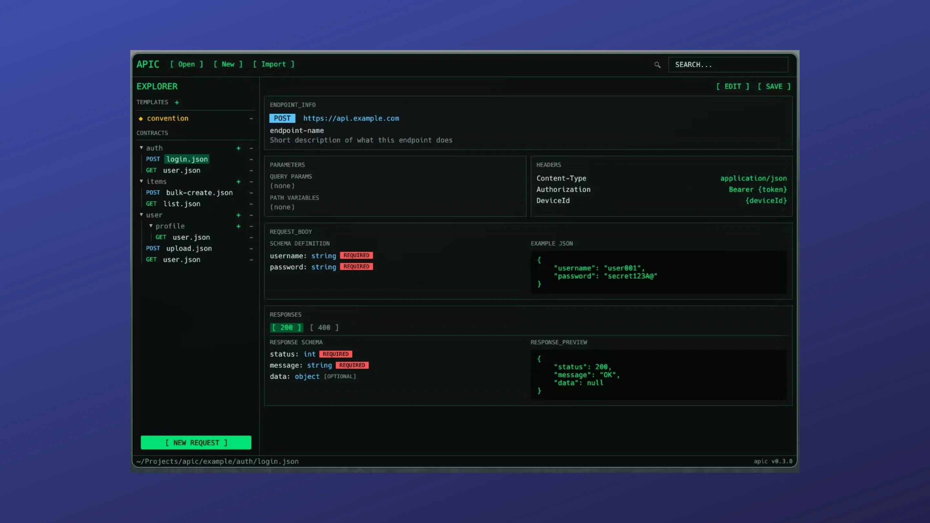930x523 pixels.
Task: Click the convention diamond icon
Action: [141, 118]
